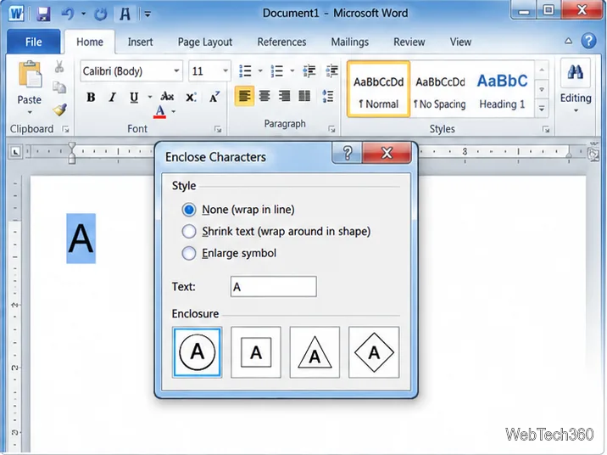
Task: Click the Save icon in quick access toolbar
Action: 43,14
